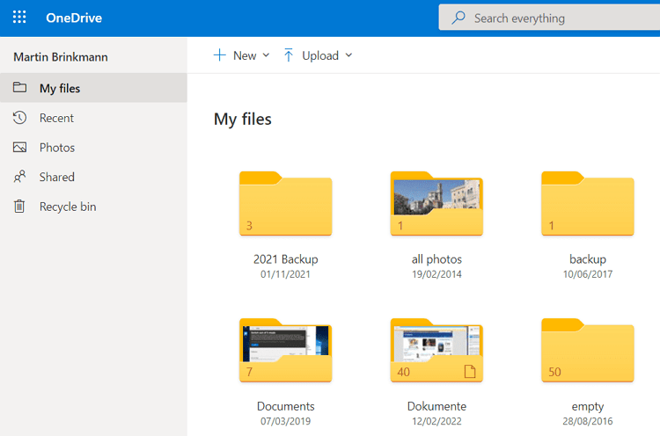Open the 2021 Backup folder
Image resolution: width=660 pixels, height=436 pixels.
click(x=285, y=204)
